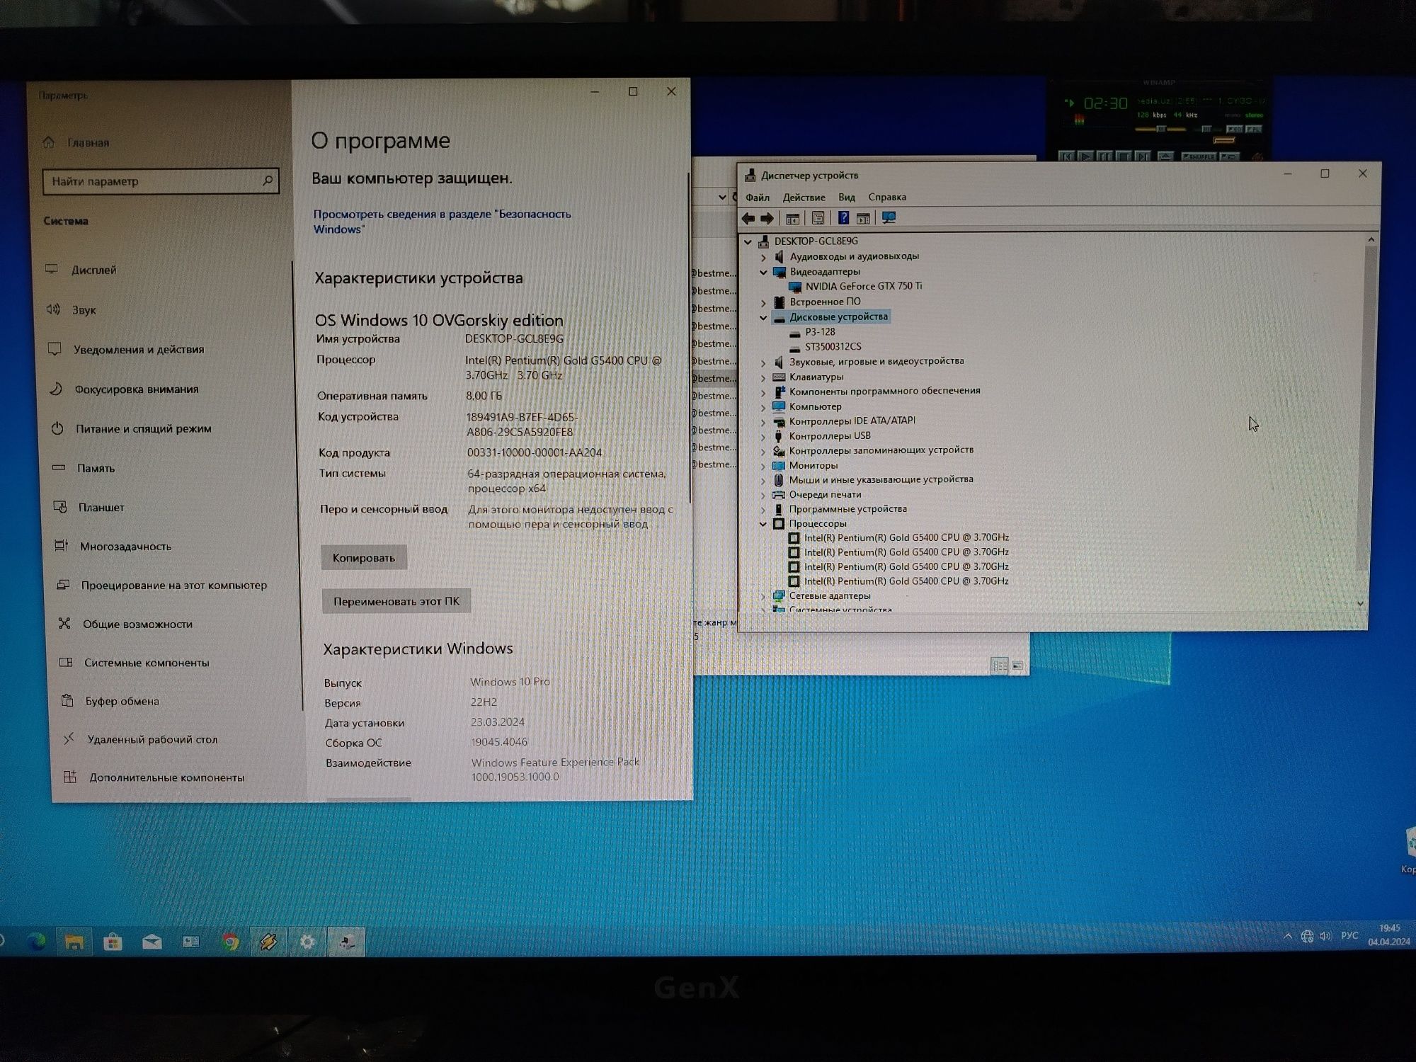Click Переименовать этот ПК button

(x=396, y=601)
